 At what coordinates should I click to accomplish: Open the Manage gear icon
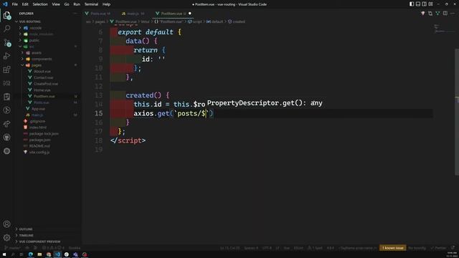pos(6,237)
